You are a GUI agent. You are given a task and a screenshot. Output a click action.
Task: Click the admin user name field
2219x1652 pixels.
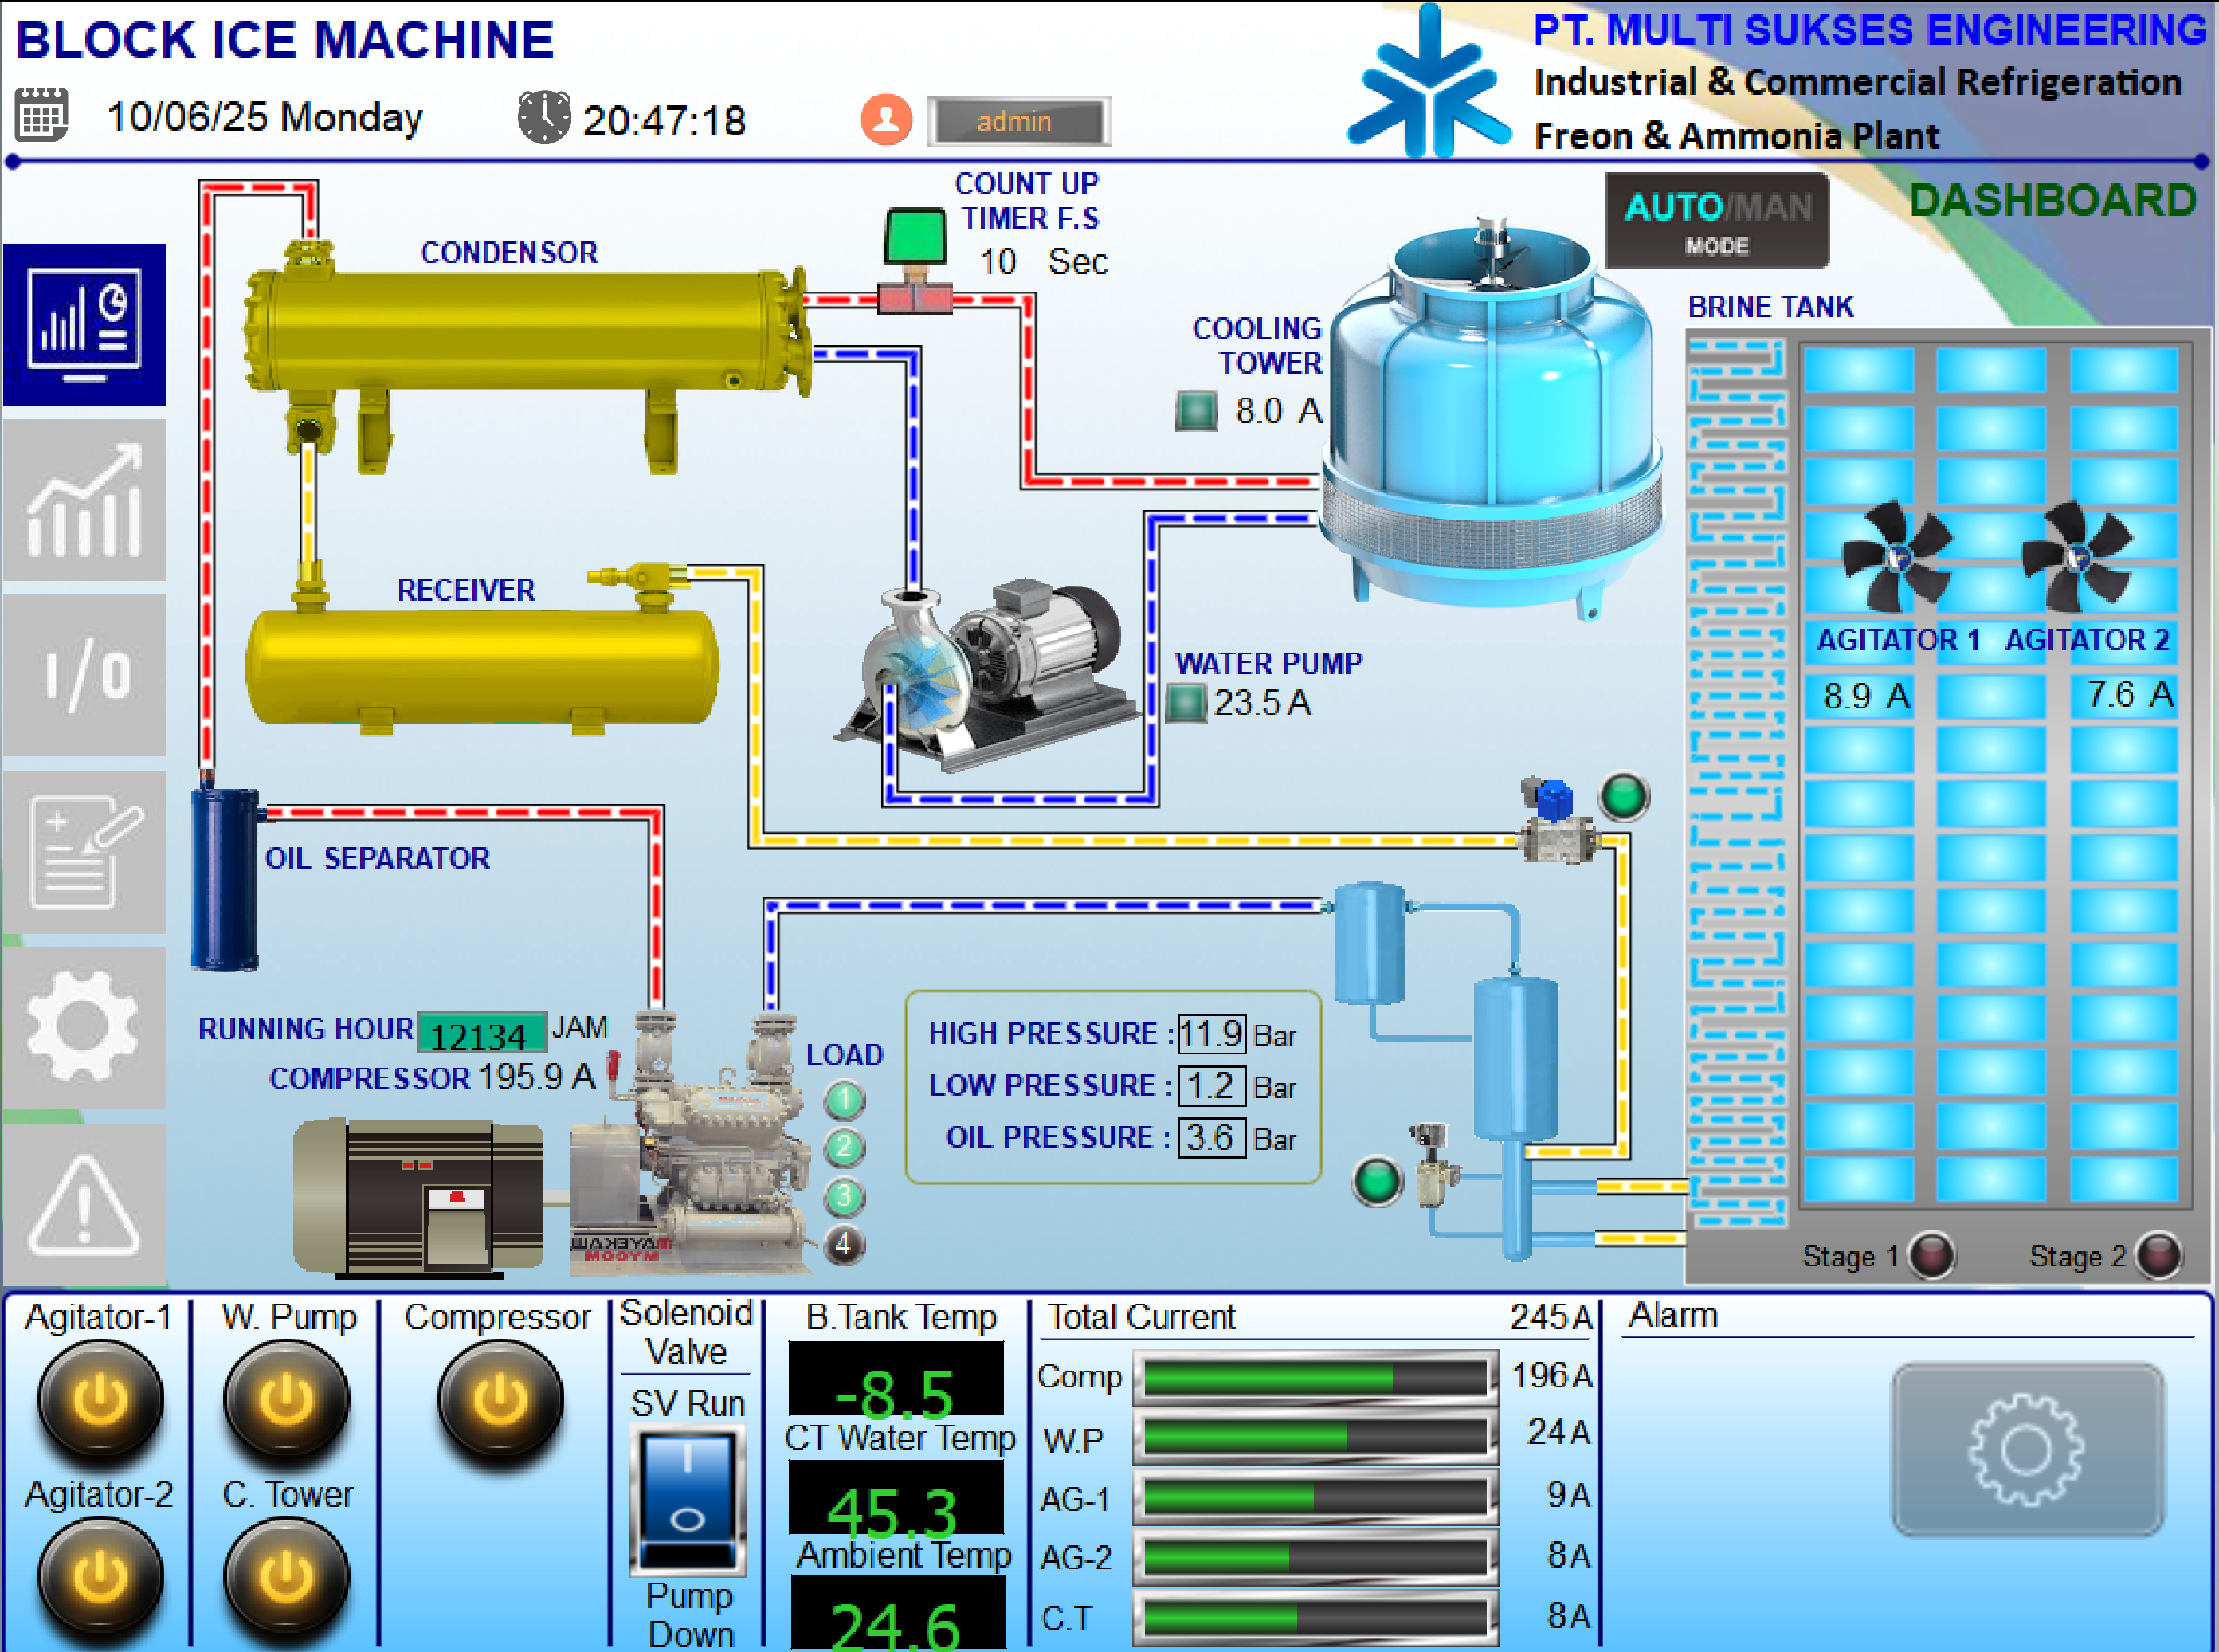tap(1017, 122)
